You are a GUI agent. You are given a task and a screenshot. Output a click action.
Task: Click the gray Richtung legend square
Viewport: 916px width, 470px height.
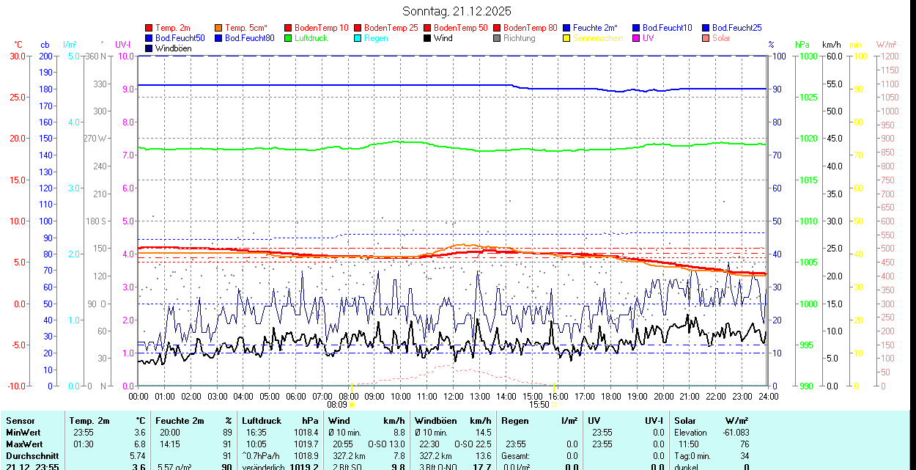click(497, 38)
